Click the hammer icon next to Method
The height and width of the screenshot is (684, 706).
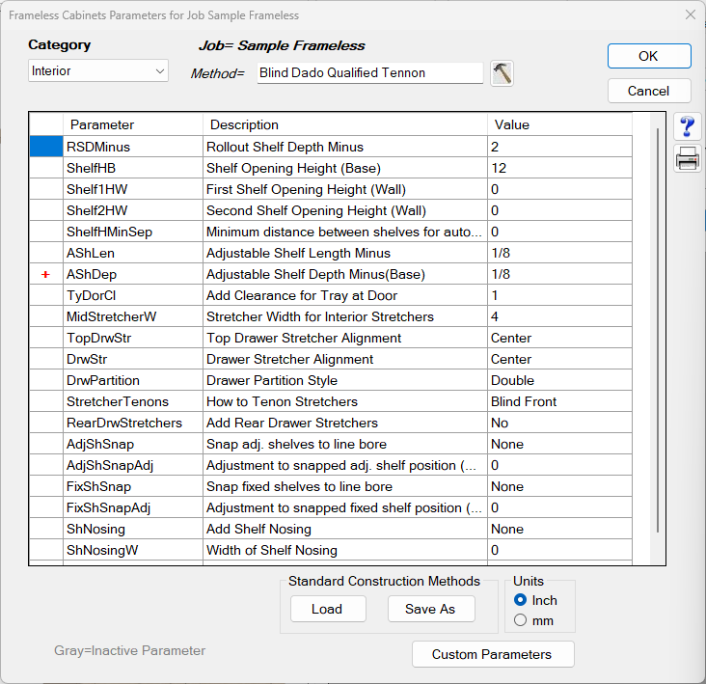click(x=502, y=73)
